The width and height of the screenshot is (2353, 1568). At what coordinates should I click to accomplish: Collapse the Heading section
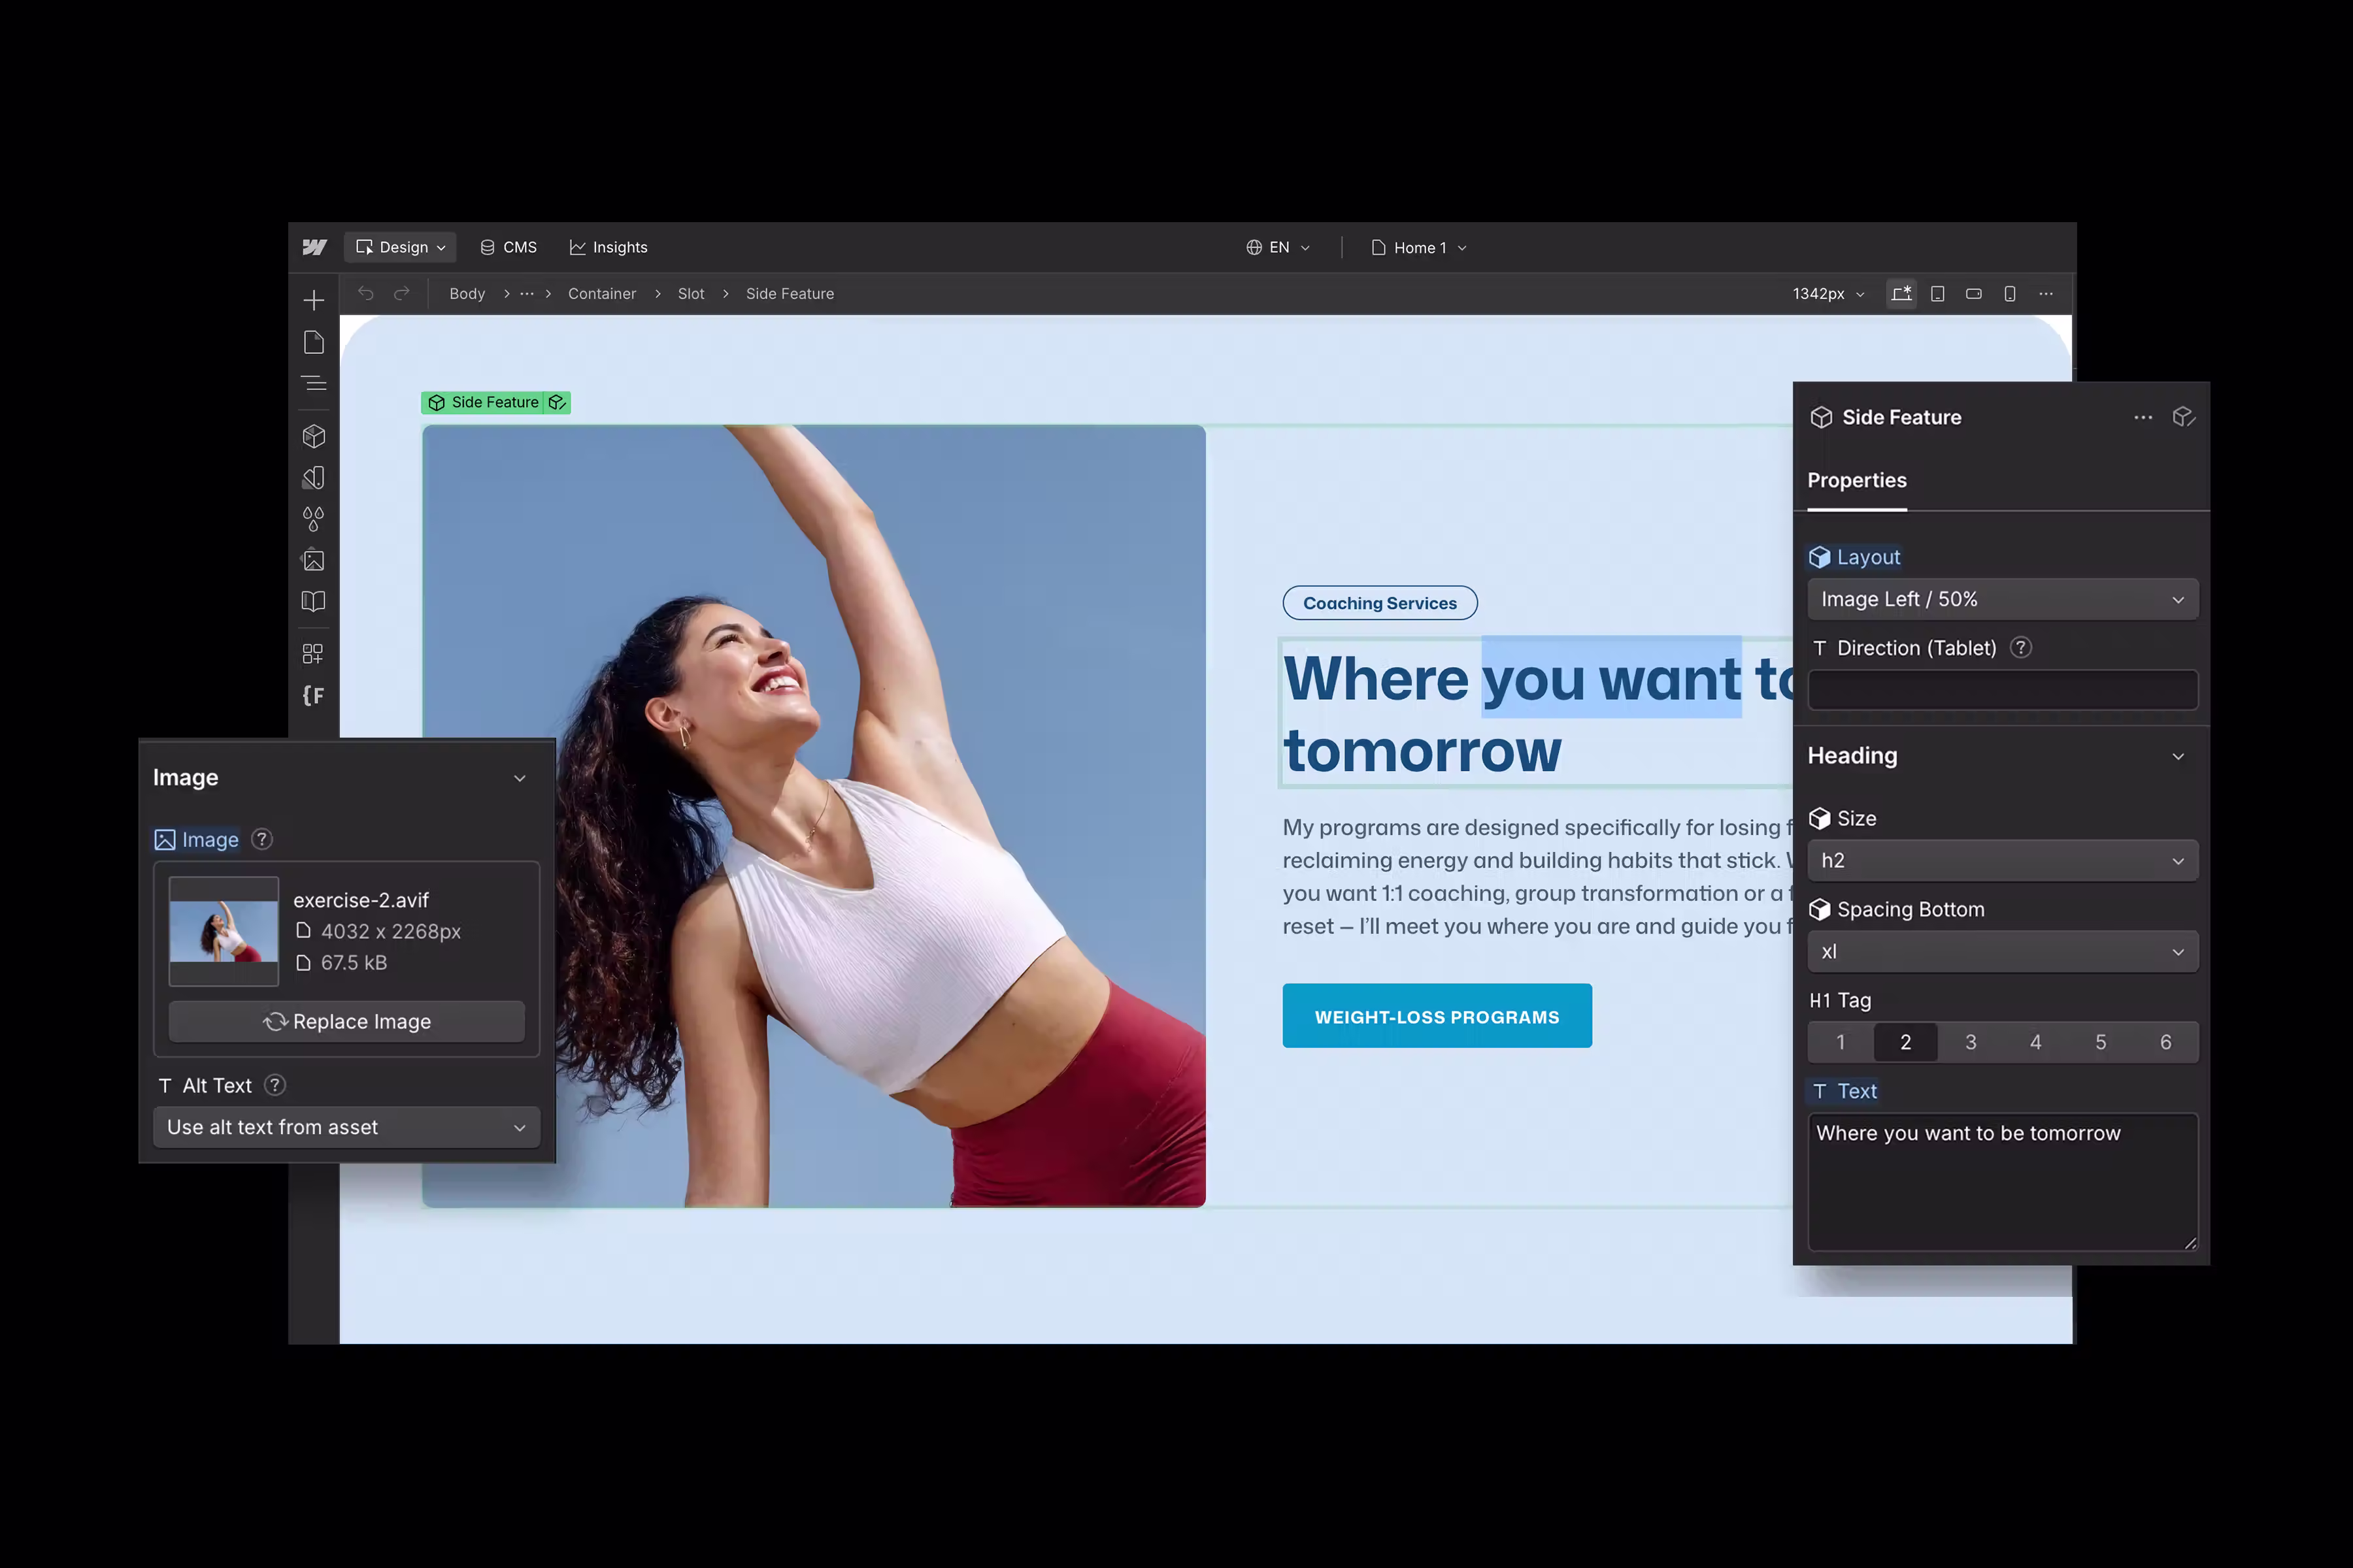coord(2177,756)
